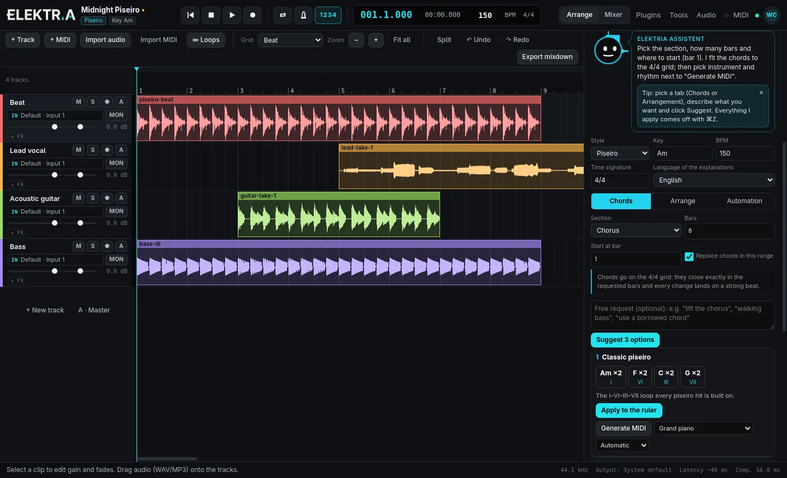Arm the Bass track for recording
The height and width of the screenshot is (478, 787).
tap(107, 246)
